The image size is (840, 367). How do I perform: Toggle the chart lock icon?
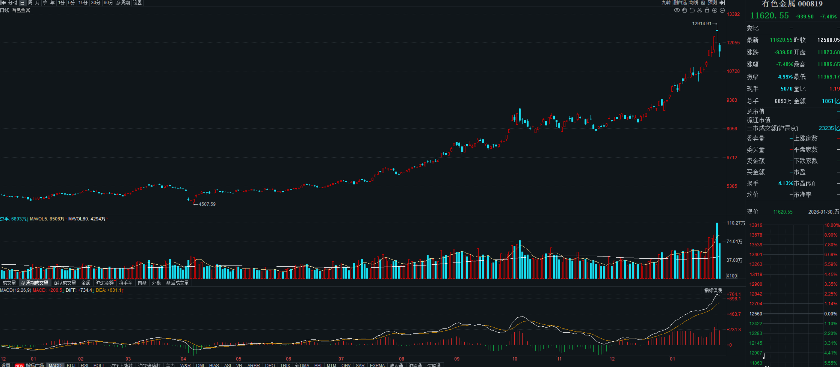[x=707, y=11]
